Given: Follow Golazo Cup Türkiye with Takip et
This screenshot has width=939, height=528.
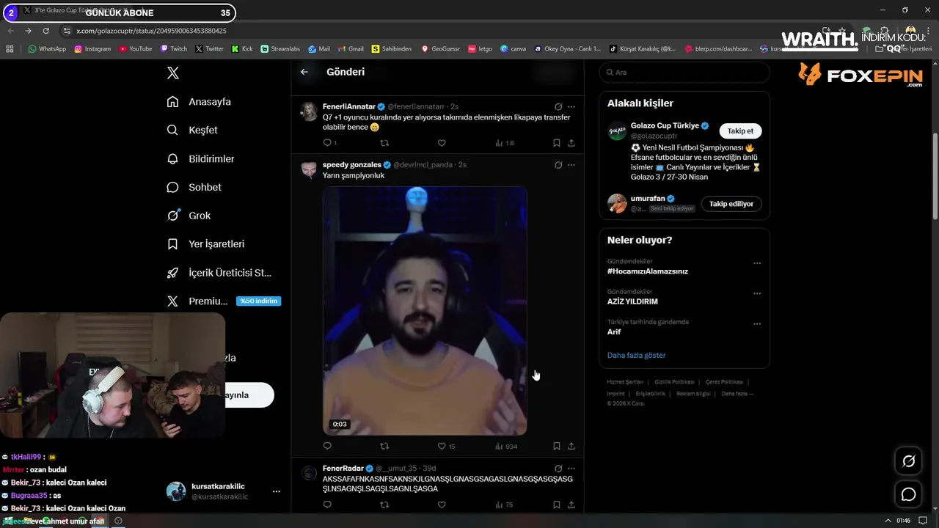Looking at the screenshot, I should tap(740, 131).
